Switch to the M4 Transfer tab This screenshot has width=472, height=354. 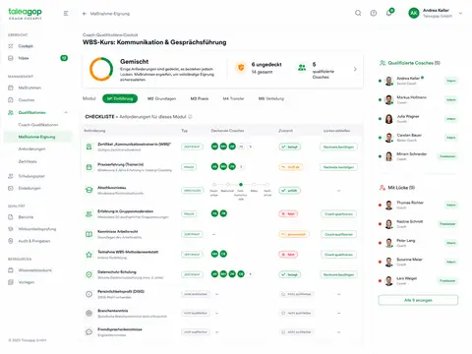tap(233, 98)
